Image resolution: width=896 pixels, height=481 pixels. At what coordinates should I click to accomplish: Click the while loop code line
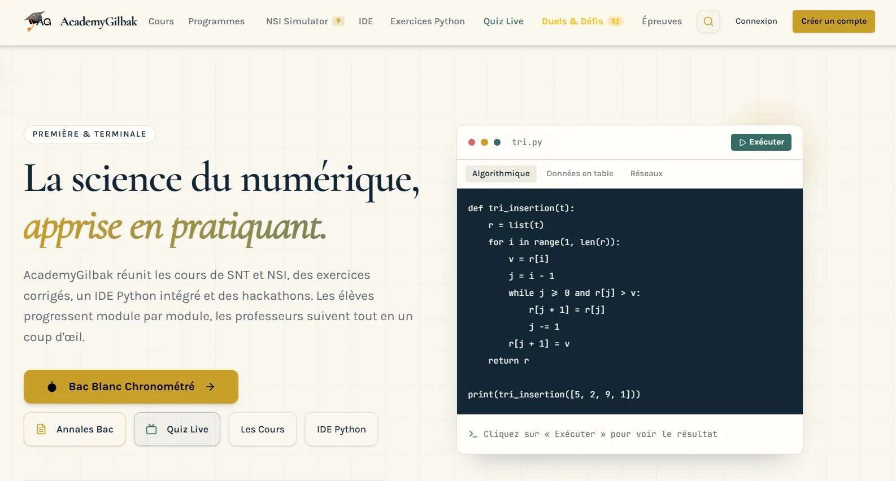click(575, 293)
